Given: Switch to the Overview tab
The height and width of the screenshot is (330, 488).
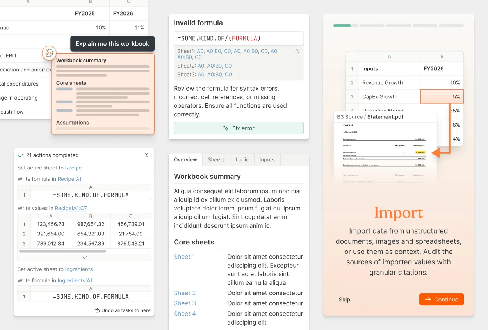Looking at the screenshot, I should pos(185,160).
